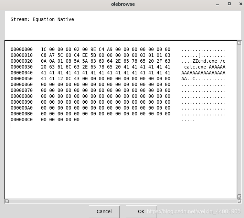This screenshot has height=218, width=244.
Task: Click byte 12 in row 00000050
Action: pyautogui.click(x=60, y=79)
